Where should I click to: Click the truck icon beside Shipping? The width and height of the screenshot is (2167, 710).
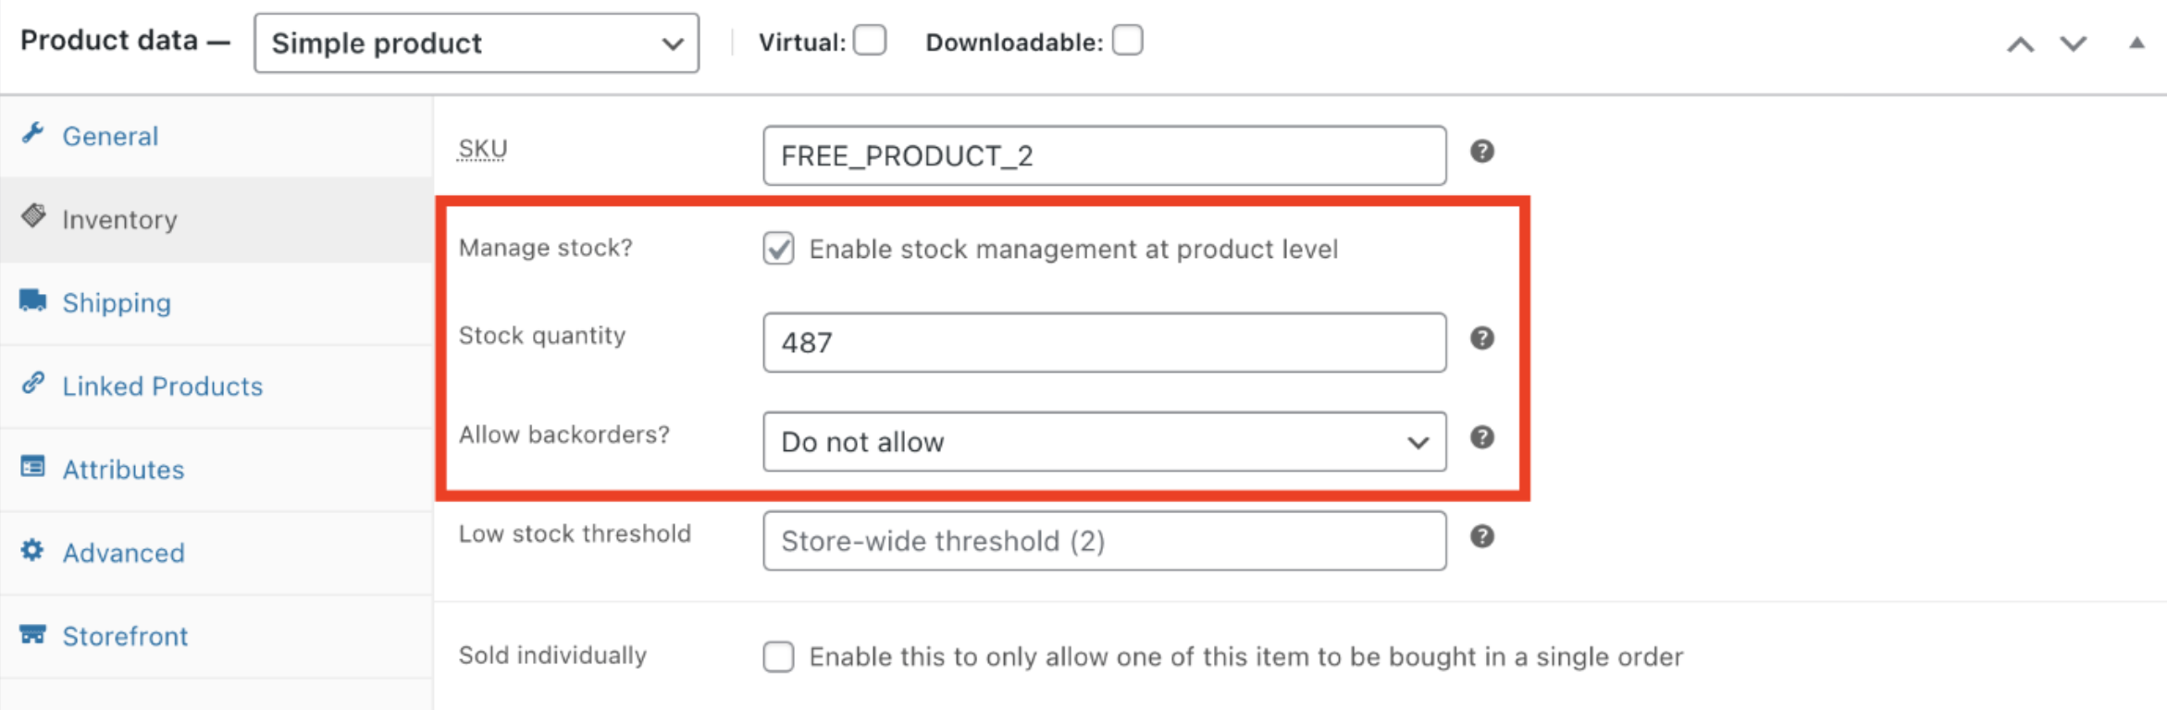33,300
